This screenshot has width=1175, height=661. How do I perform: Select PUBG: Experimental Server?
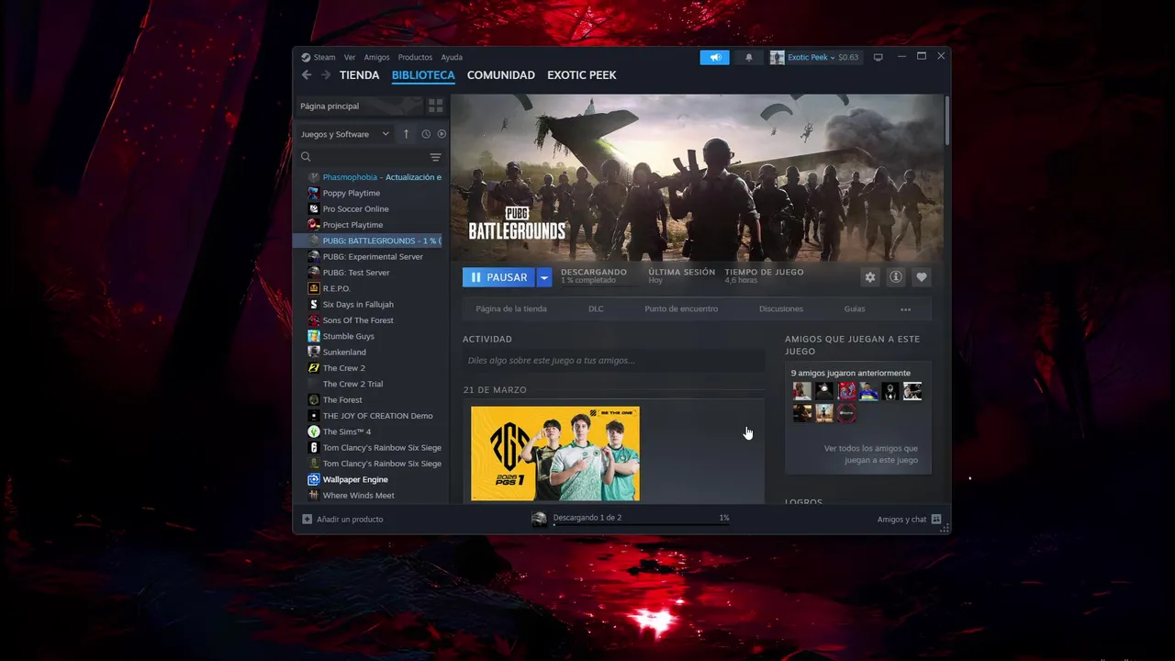click(371, 256)
